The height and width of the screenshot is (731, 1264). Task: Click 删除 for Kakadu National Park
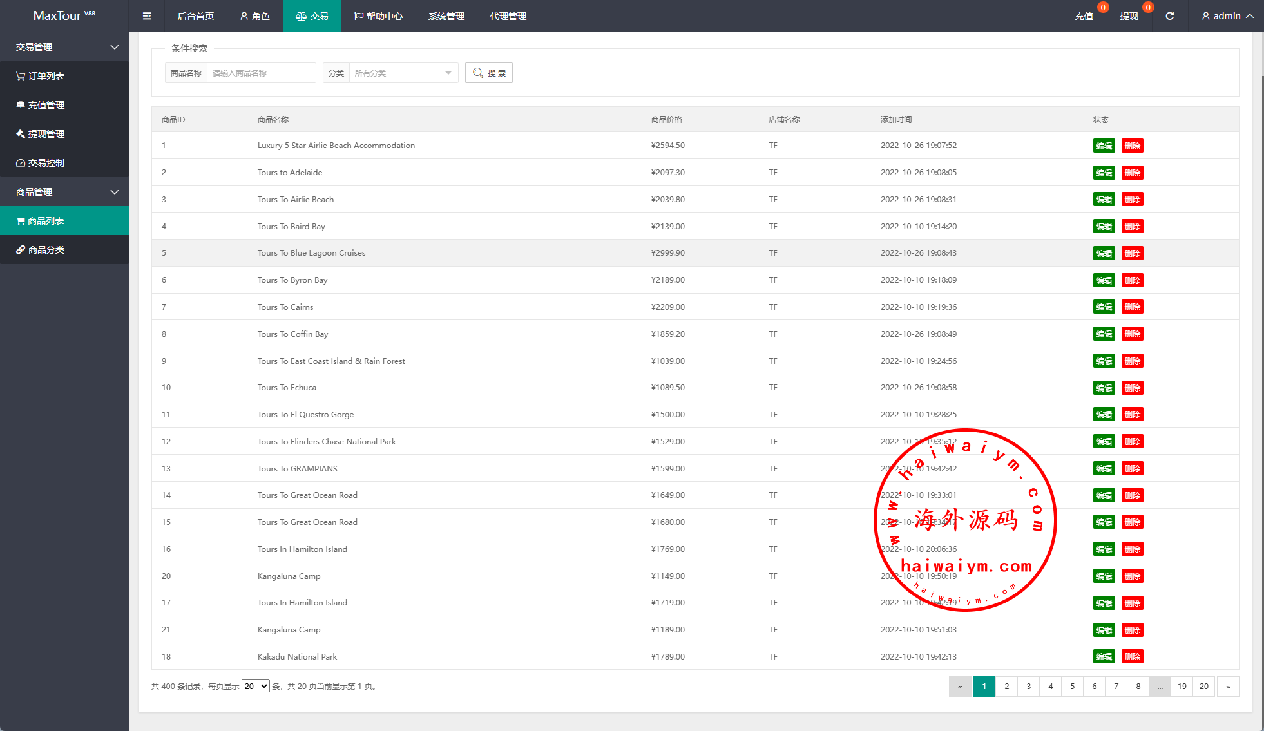coord(1132,657)
